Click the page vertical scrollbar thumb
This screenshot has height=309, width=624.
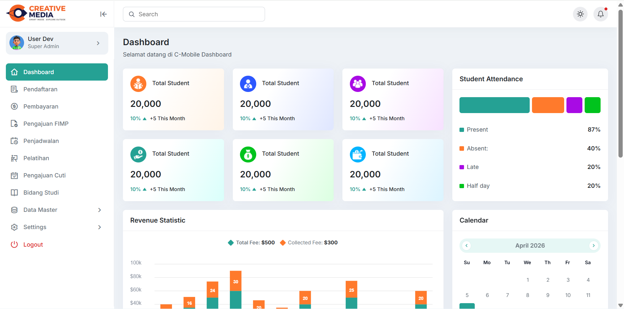620,84
